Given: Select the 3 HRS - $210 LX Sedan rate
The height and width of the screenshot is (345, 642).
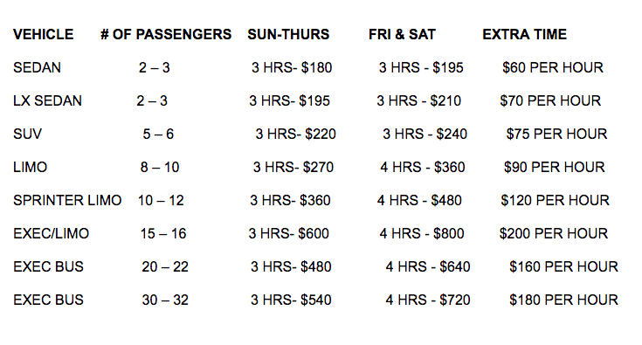Looking at the screenshot, I should coord(419,100).
